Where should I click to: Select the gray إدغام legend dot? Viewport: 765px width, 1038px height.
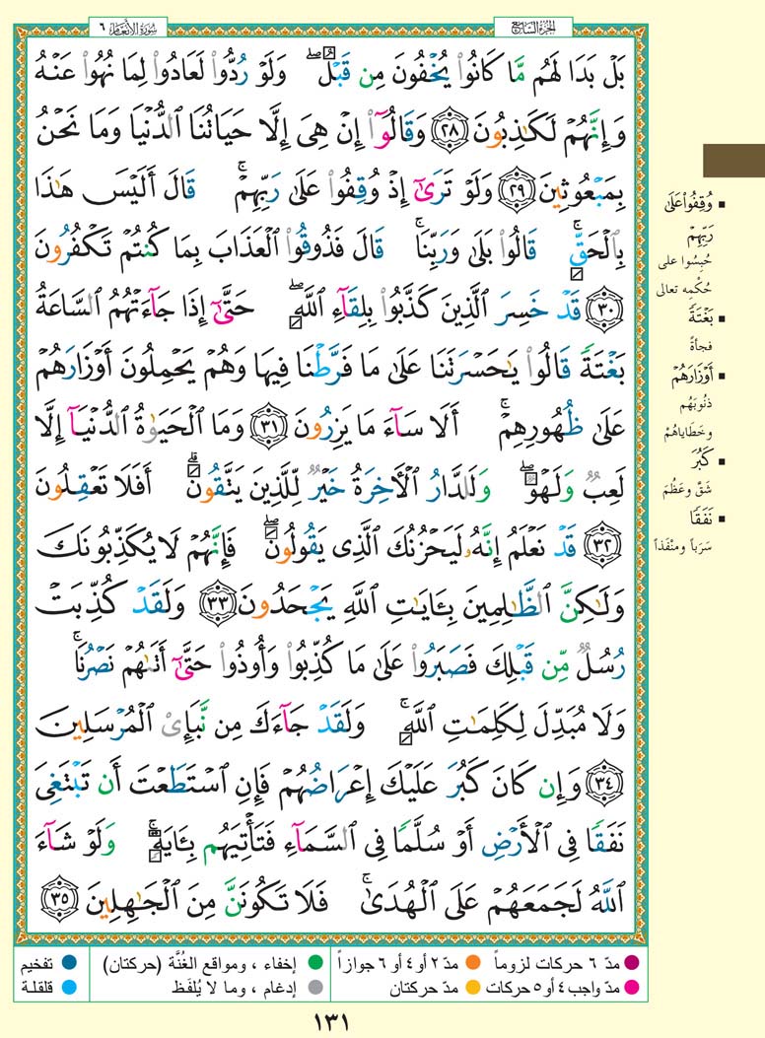313,982
